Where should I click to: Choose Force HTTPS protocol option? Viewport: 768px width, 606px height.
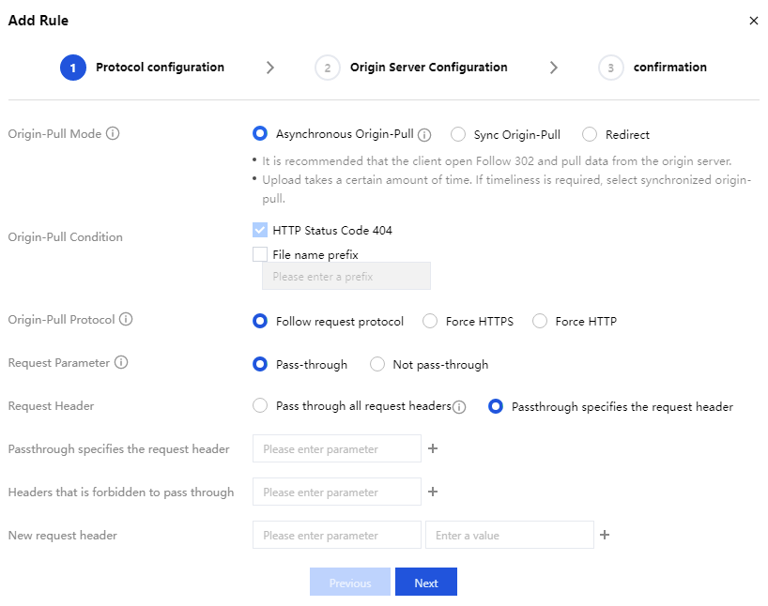(430, 322)
